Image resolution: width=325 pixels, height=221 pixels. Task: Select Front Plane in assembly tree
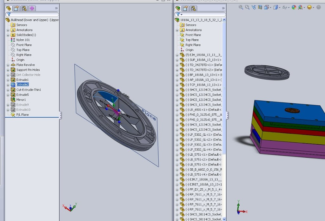[x=193, y=35]
